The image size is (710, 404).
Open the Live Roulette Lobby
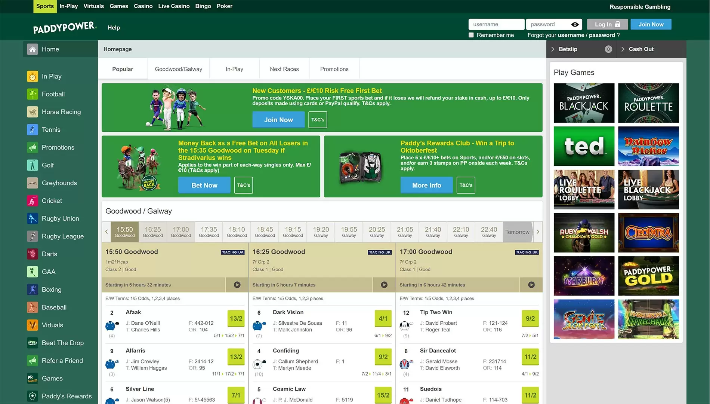pos(584,190)
